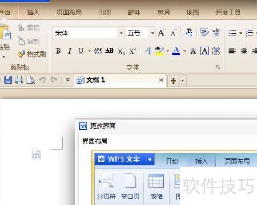Image resolution: width=257 pixels, height=205 pixels.
Task: Apply highlight color to text
Action: tap(159, 51)
